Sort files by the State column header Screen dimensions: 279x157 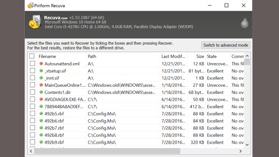coord(212,56)
